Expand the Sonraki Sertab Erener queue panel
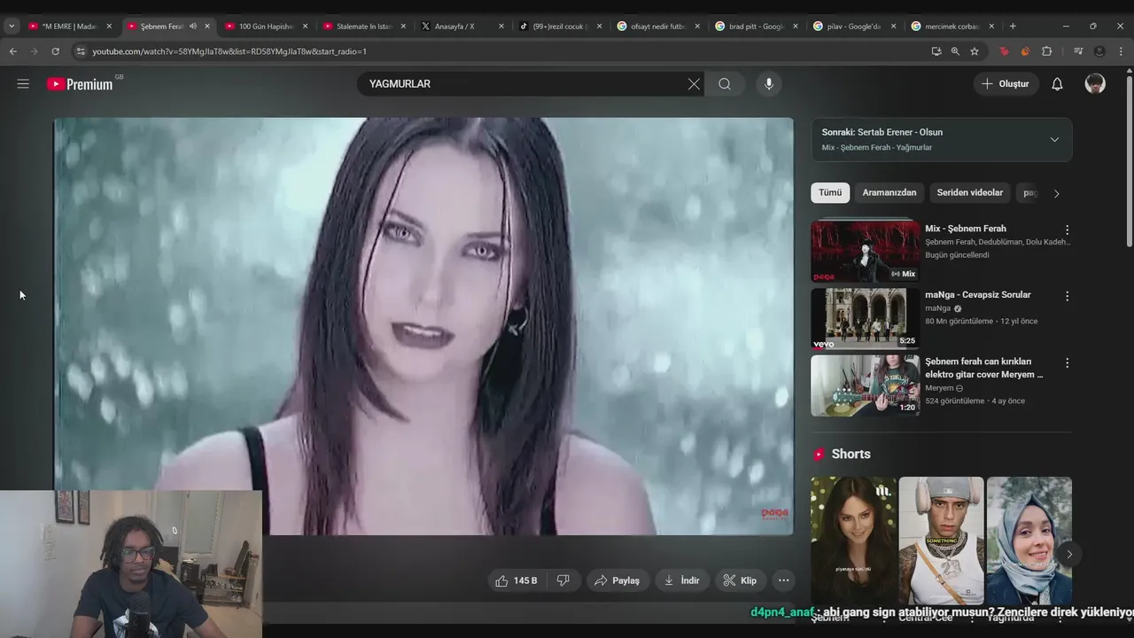The width and height of the screenshot is (1134, 638). [x=1054, y=139]
